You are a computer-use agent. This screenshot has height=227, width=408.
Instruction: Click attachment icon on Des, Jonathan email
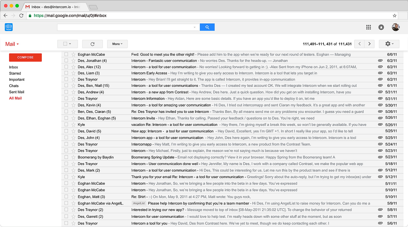[x=380, y=60]
